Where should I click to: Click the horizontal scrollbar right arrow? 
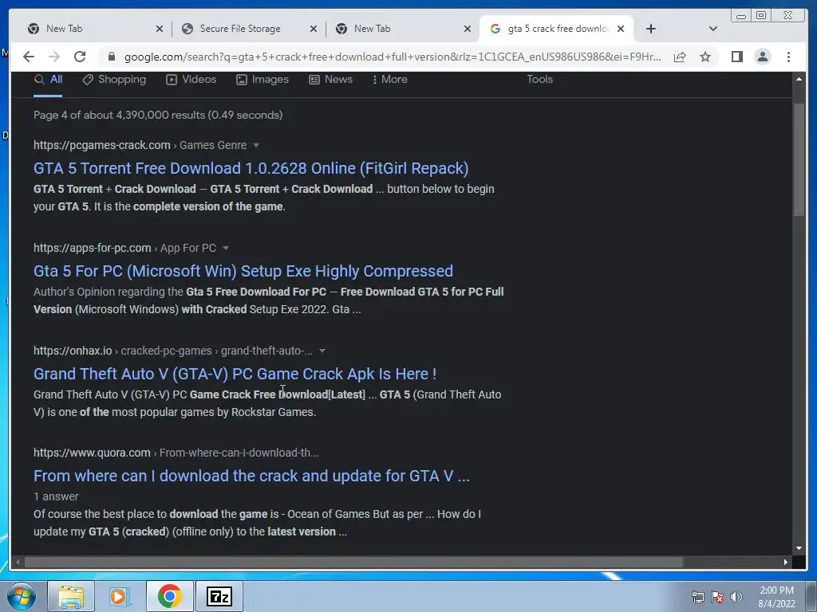(786, 562)
